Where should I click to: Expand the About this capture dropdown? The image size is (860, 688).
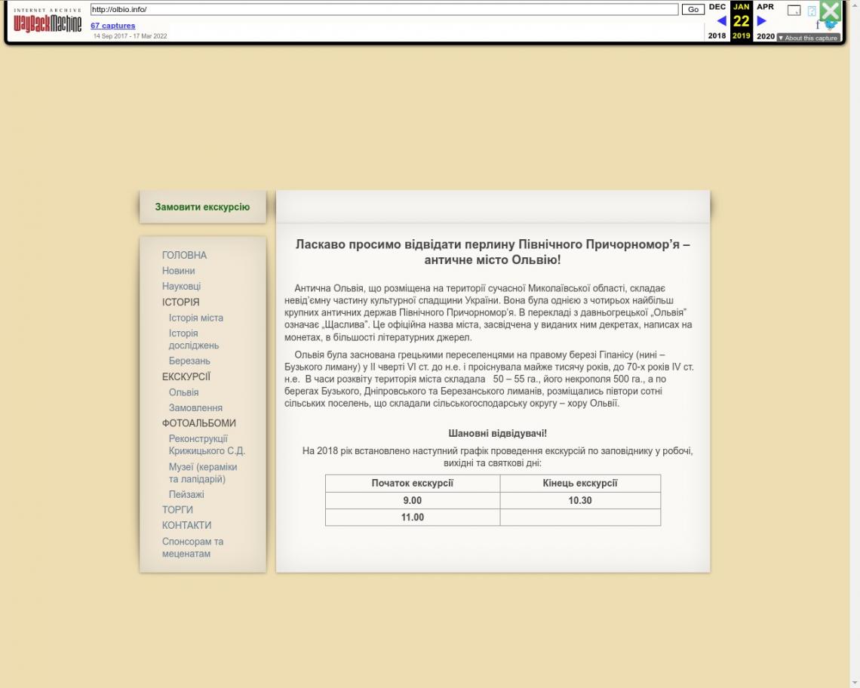[x=808, y=38]
